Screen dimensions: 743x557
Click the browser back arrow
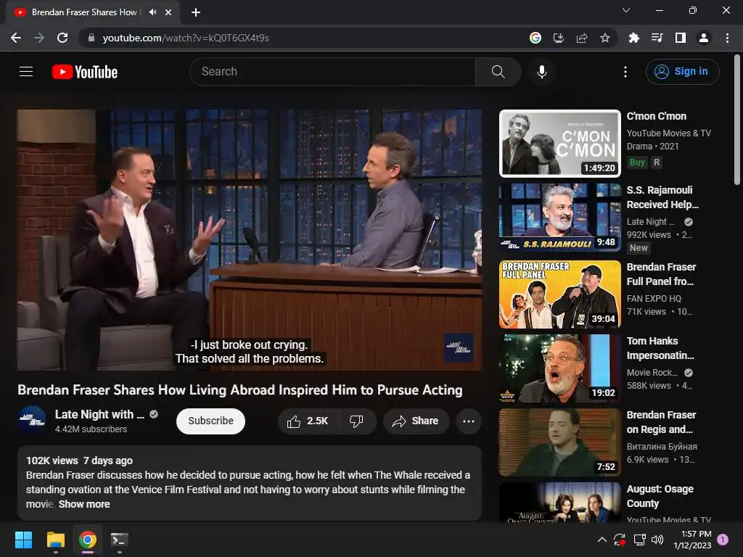point(16,38)
